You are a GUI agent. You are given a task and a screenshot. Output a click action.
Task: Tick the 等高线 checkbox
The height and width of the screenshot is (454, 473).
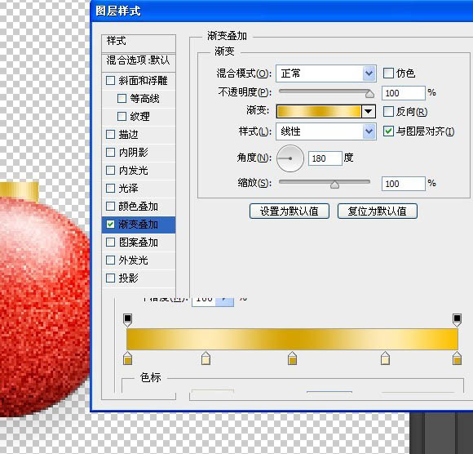click(122, 99)
